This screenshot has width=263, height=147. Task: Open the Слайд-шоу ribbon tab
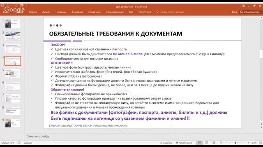[95, 12]
